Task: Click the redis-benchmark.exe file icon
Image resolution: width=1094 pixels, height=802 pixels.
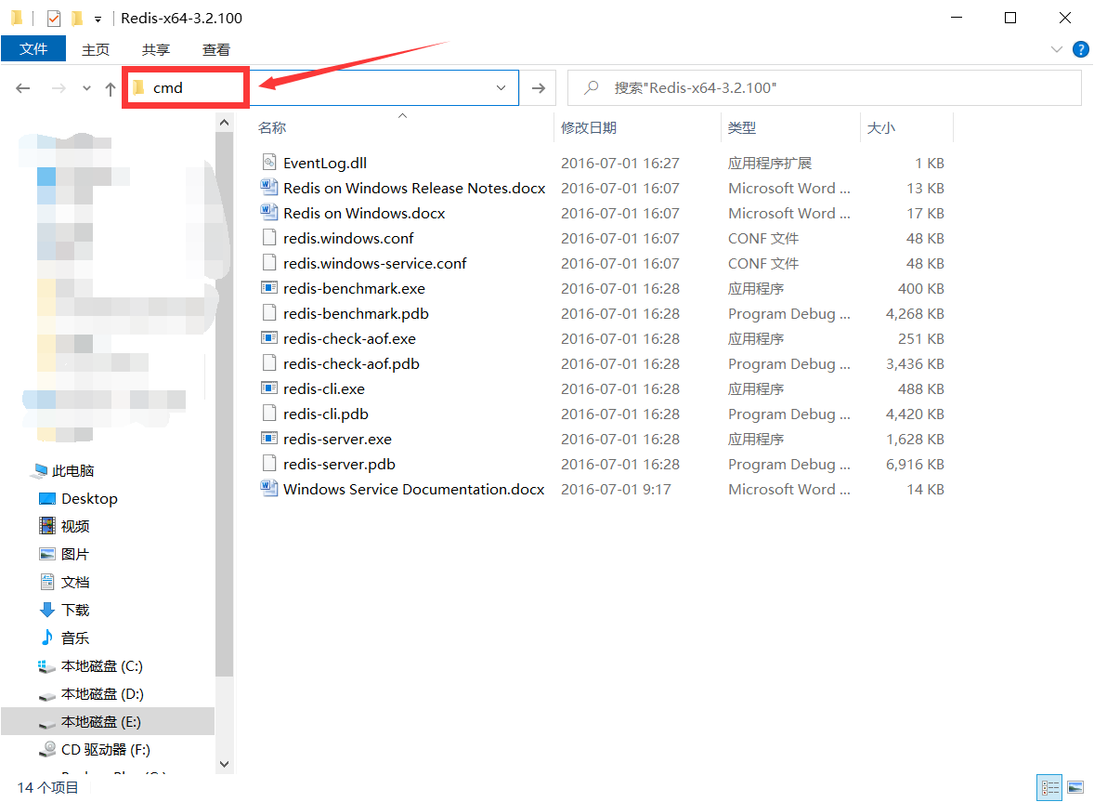Action: point(268,288)
